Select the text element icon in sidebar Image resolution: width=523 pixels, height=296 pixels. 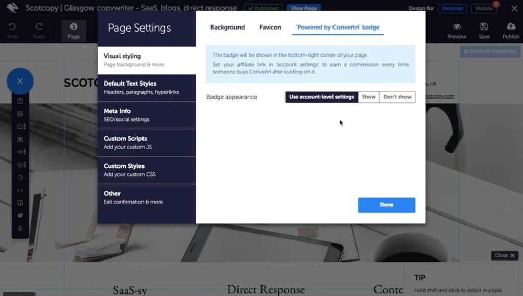tap(20, 101)
